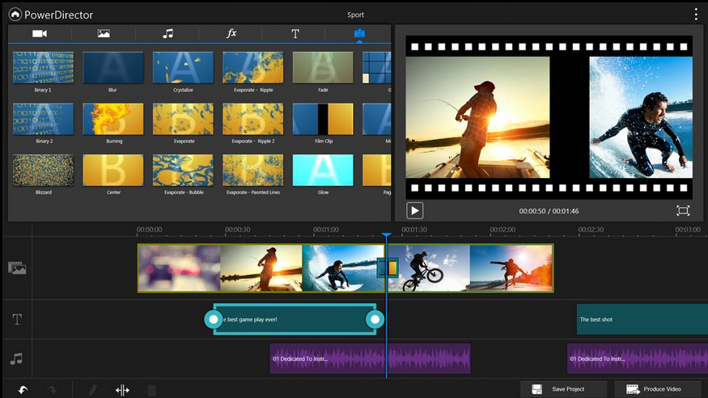Pick the Evaporate - Ripple transition
The height and width of the screenshot is (398, 708).
252,68
